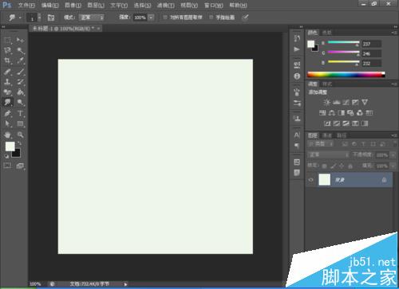Add Exposure adjustment
399x289 pixels.
[355, 103]
